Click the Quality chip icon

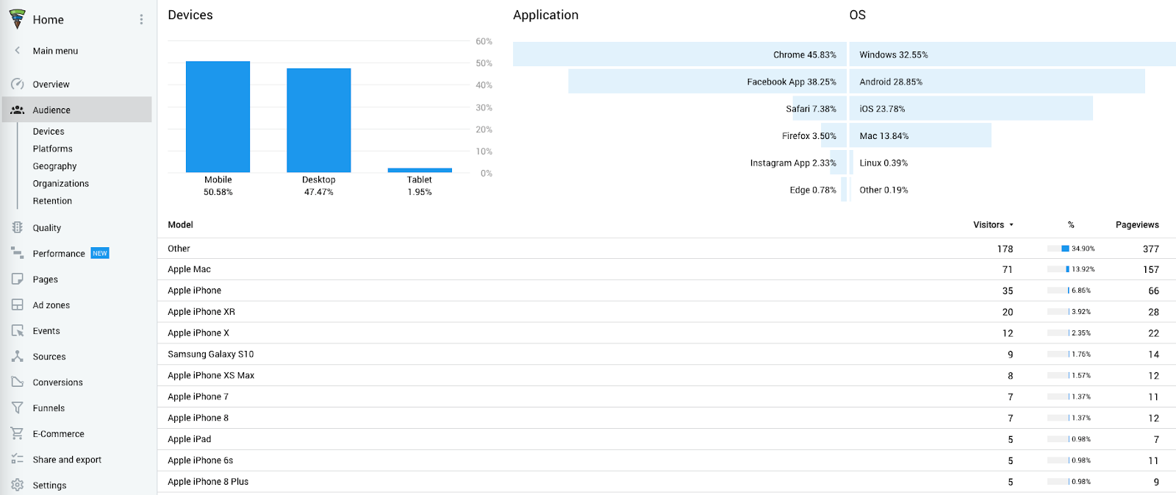tap(17, 227)
